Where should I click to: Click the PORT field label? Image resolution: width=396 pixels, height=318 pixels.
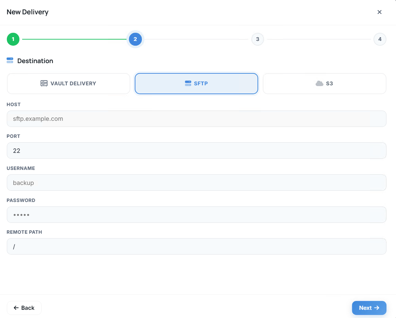[13, 136]
